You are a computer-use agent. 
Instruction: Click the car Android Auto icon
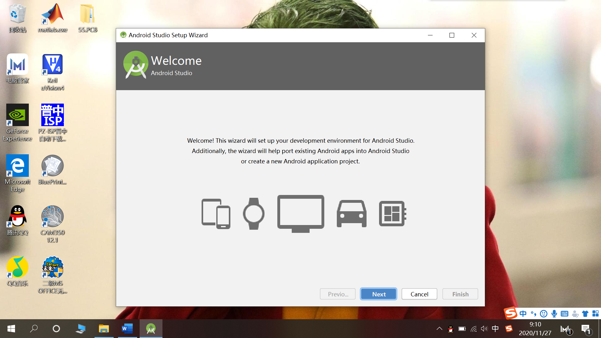(x=352, y=214)
